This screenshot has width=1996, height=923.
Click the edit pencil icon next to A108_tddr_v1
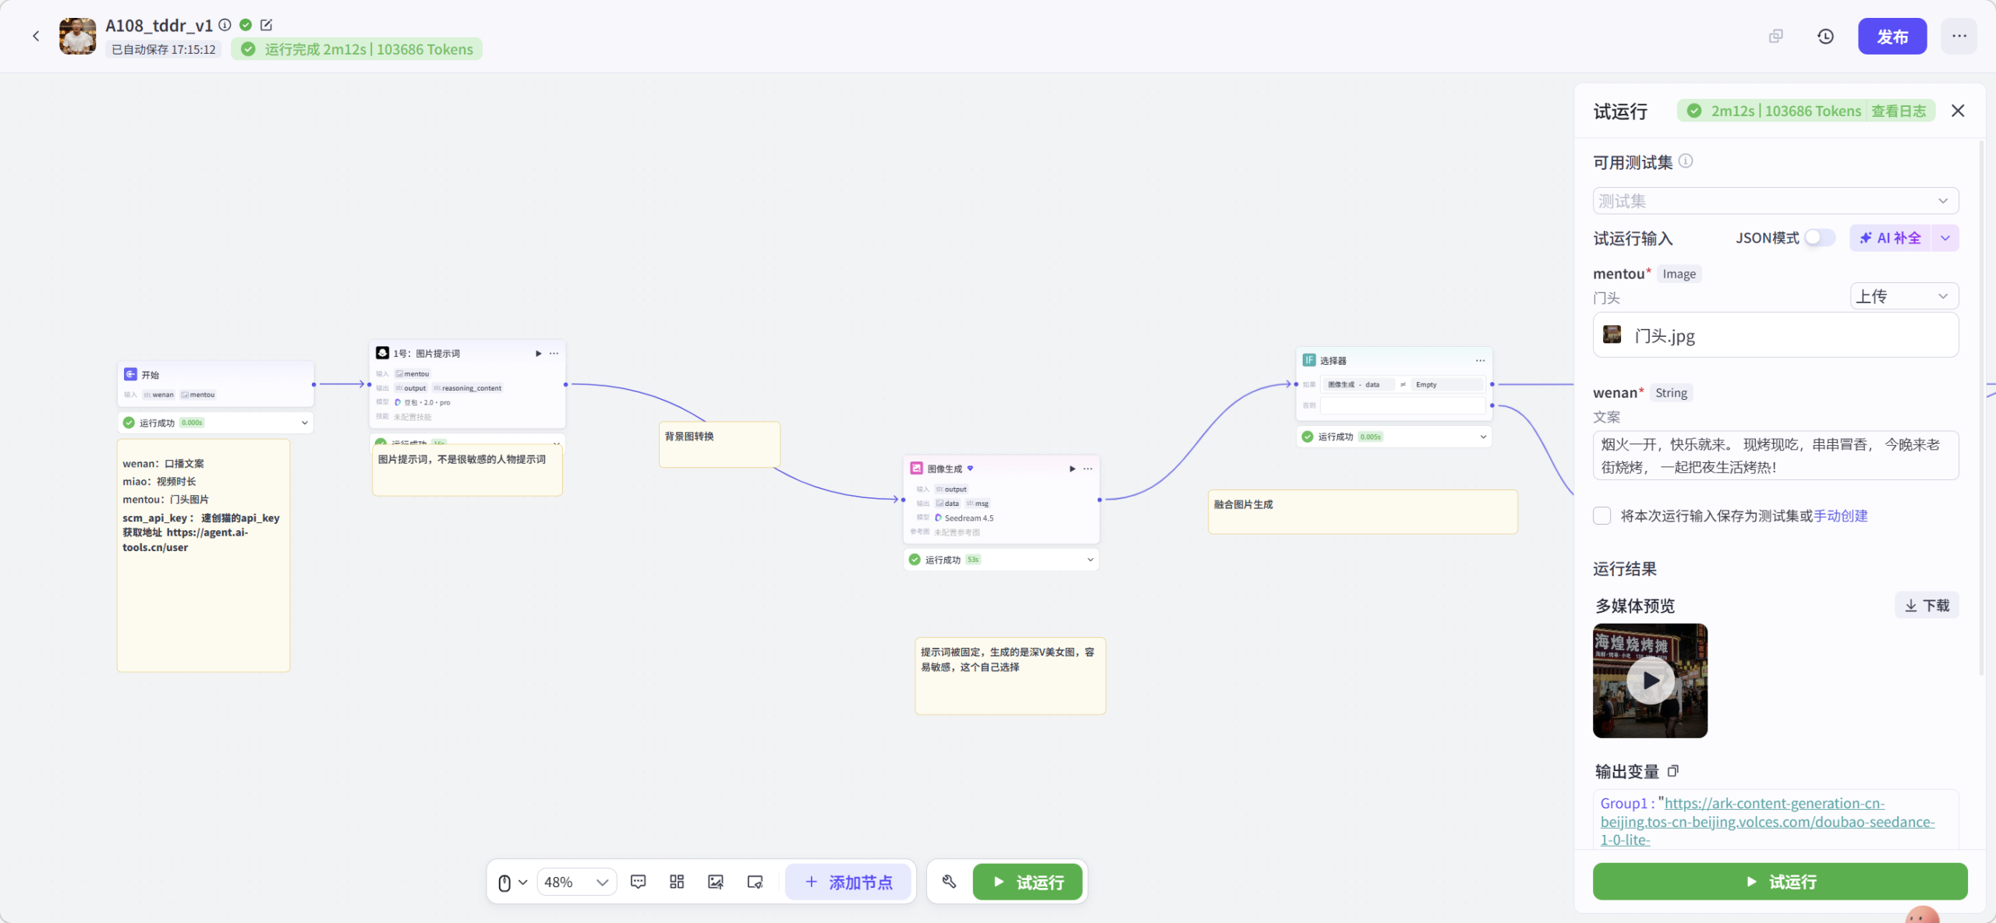tap(266, 25)
